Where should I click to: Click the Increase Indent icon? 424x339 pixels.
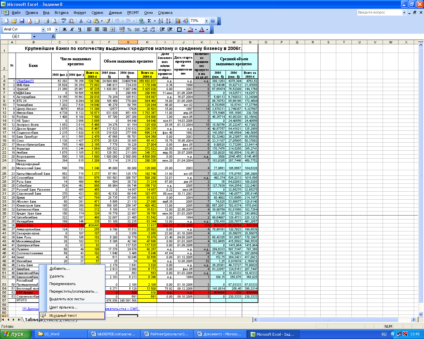[x=170, y=29]
